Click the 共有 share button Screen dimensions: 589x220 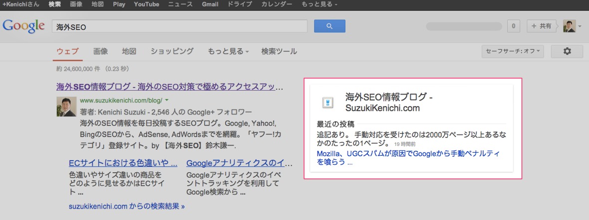[x=541, y=26]
